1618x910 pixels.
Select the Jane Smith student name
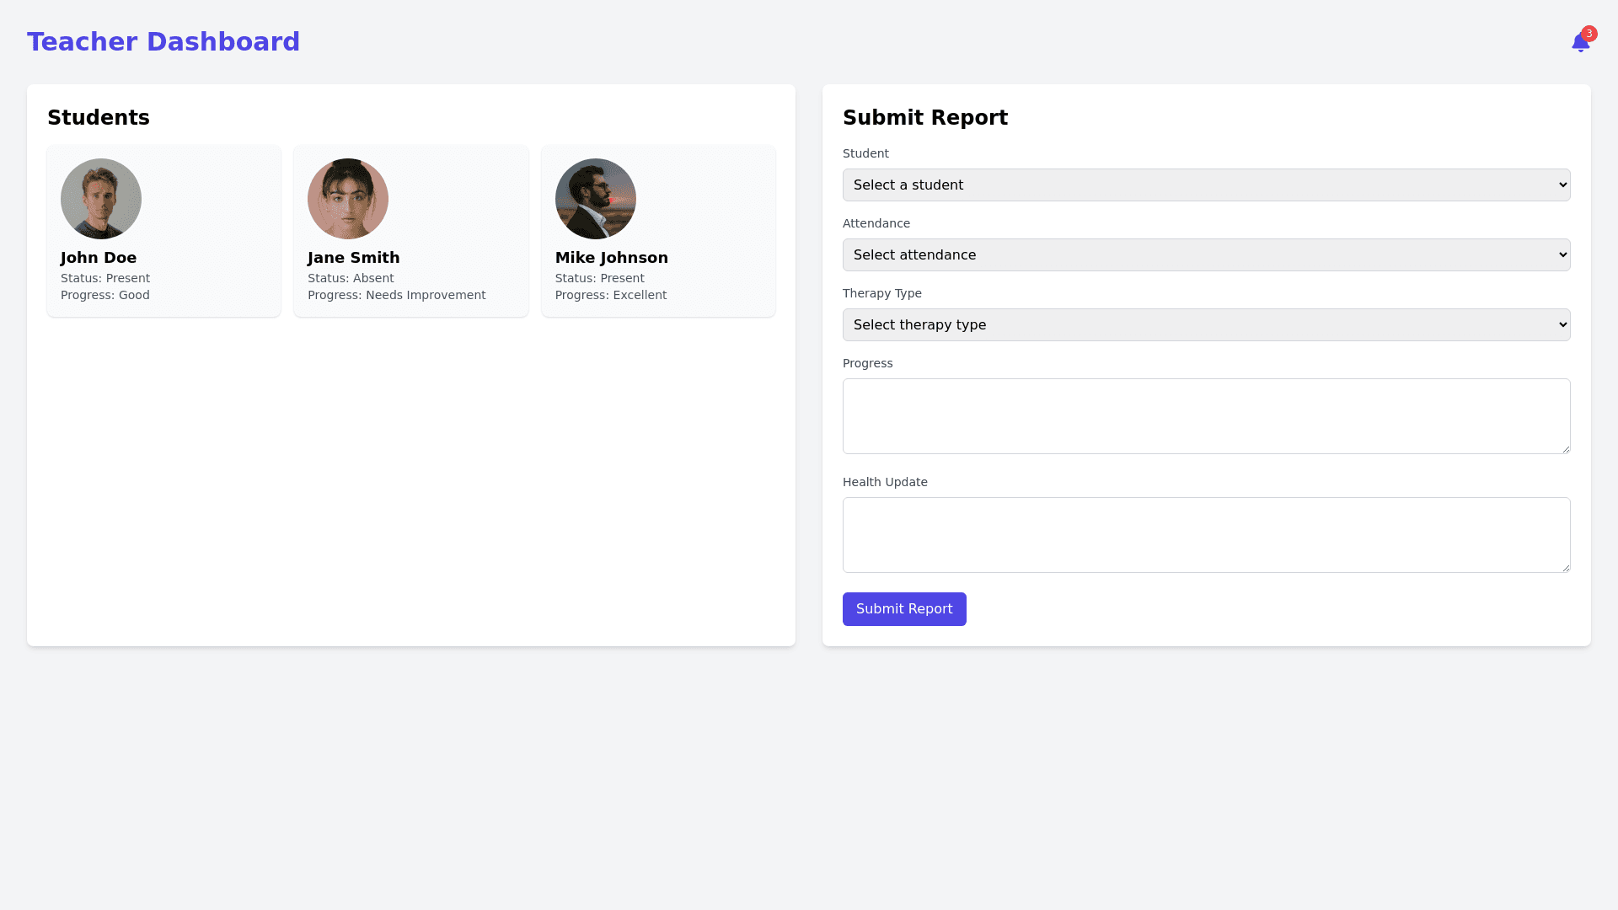(354, 258)
